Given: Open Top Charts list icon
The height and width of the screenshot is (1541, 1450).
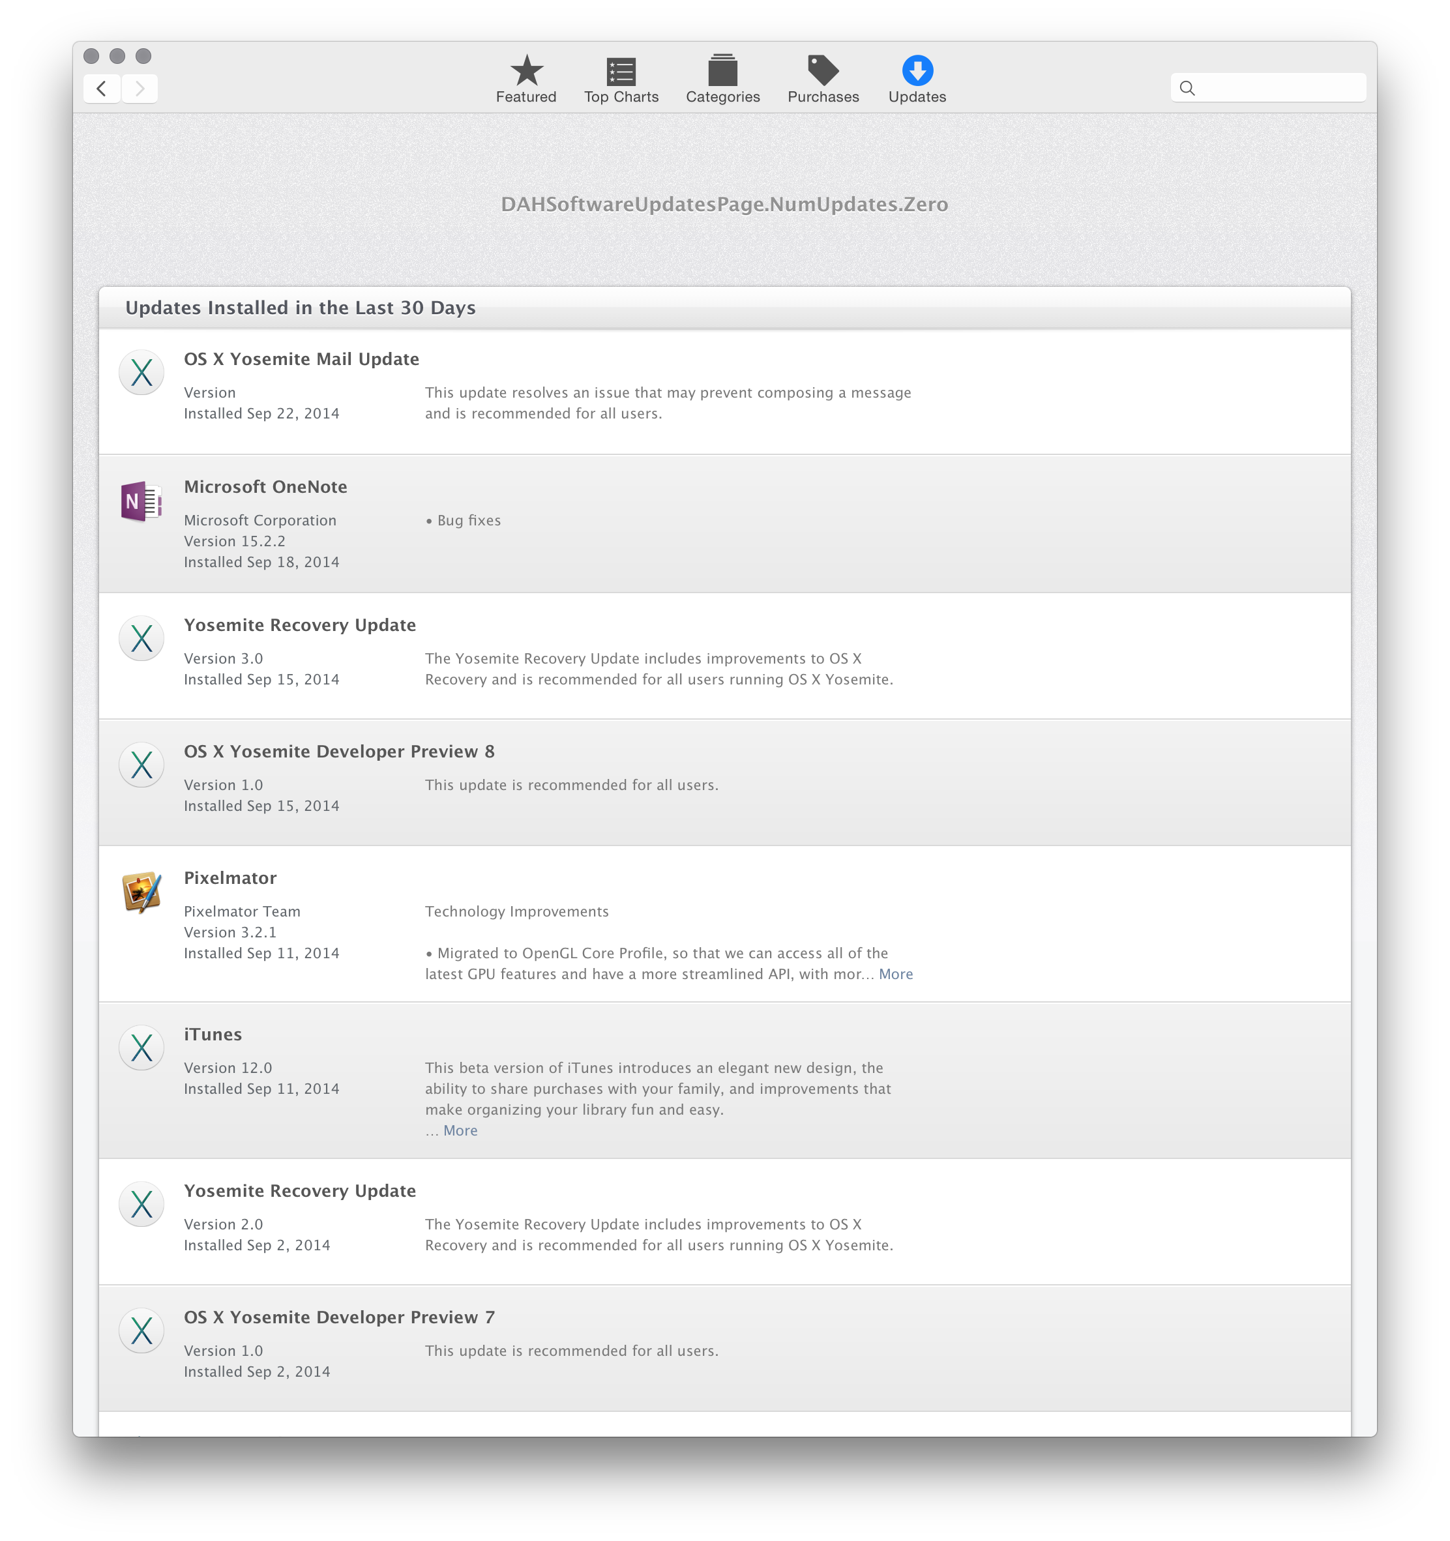Looking at the screenshot, I should (x=620, y=71).
